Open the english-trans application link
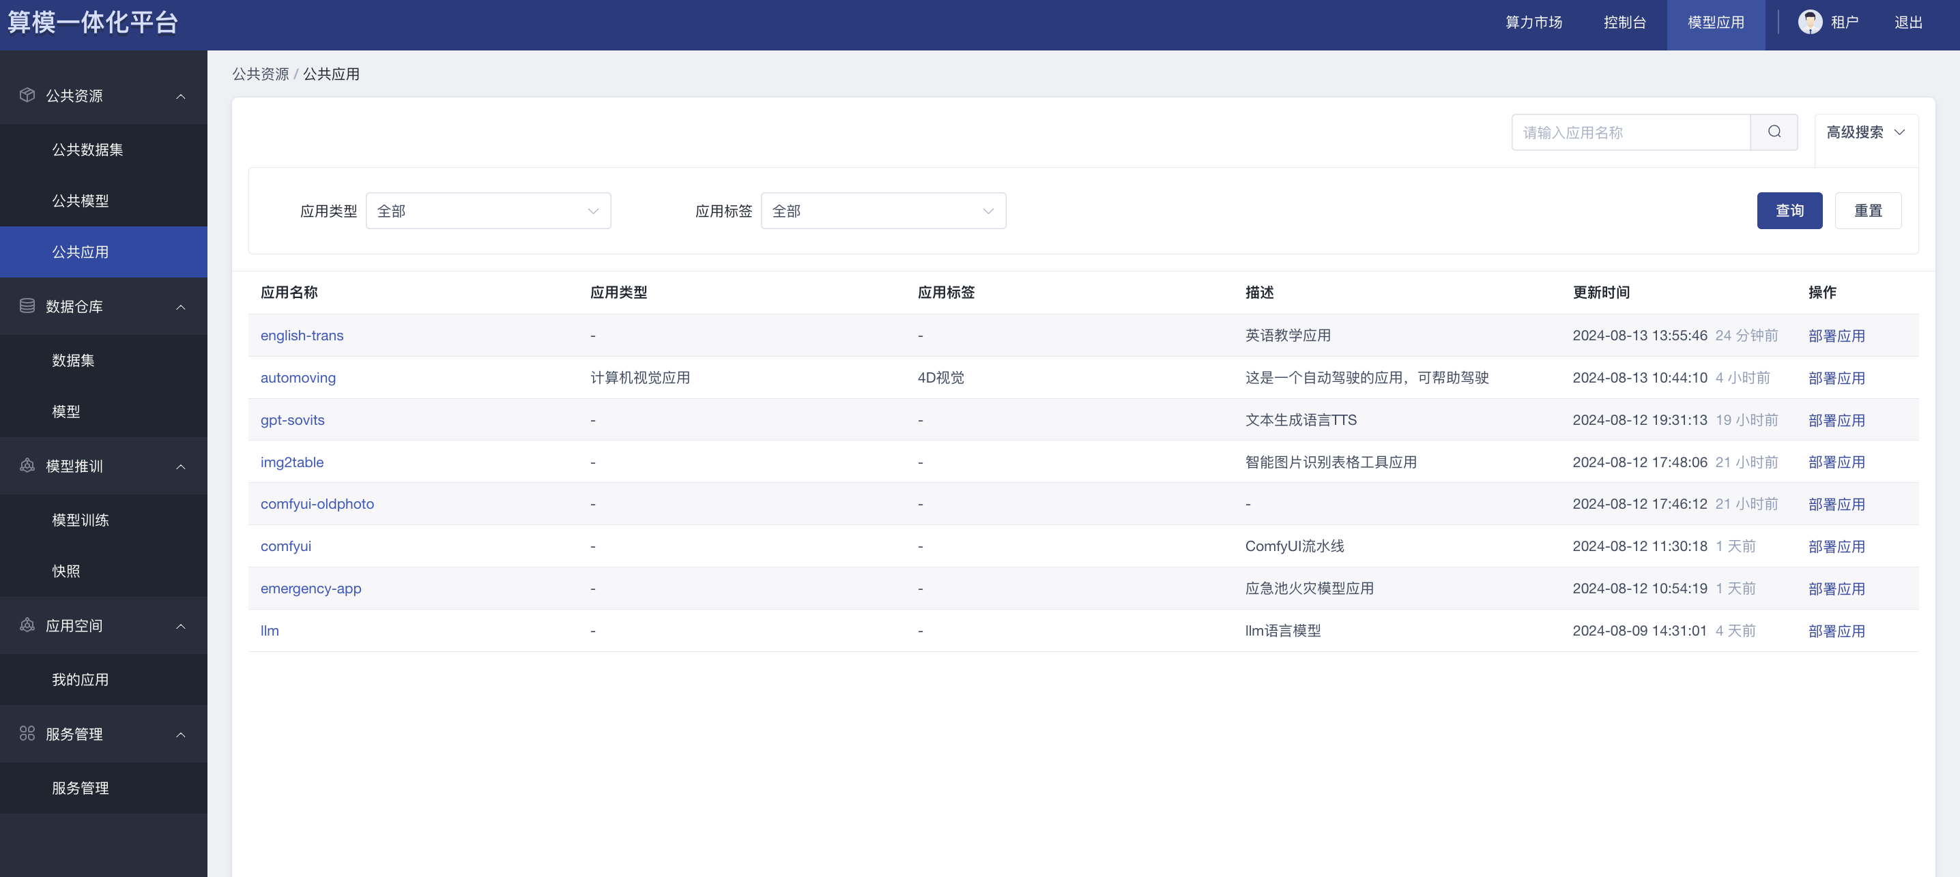This screenshot has width=1960, height=877. pyautogui.click(x=302, y=336)
